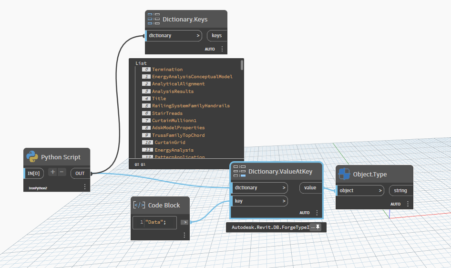451x268 pixels.
Task: Open Python Script node options menu dots
Action: click(x=85, y=186)
